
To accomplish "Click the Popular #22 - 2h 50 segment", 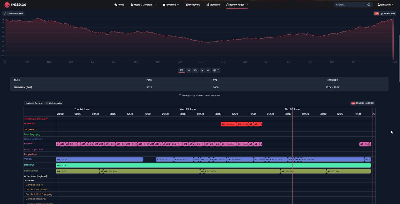I will [x=131, y=144].
